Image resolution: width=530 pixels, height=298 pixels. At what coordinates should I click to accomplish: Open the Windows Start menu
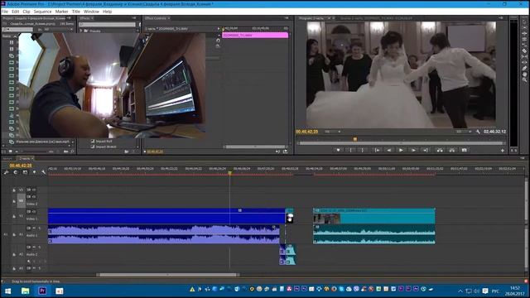click(7, 291)
